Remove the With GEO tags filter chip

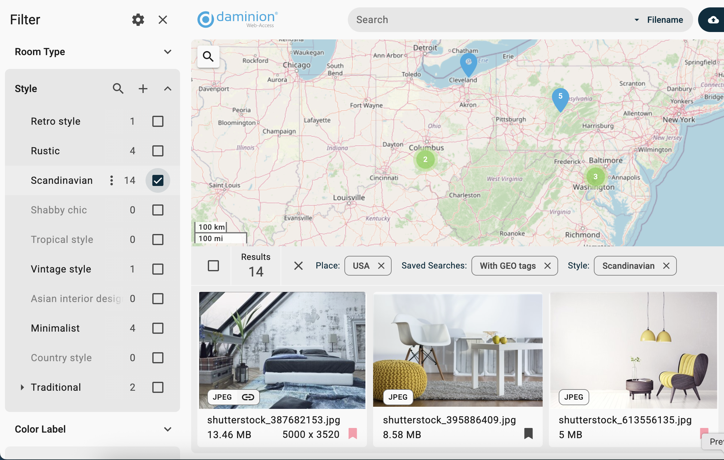point(547,266)
